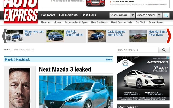Click the white Mazda 3 car advert image
The height and width of the screenshot is (108, 173).
[x=144, y=80]
